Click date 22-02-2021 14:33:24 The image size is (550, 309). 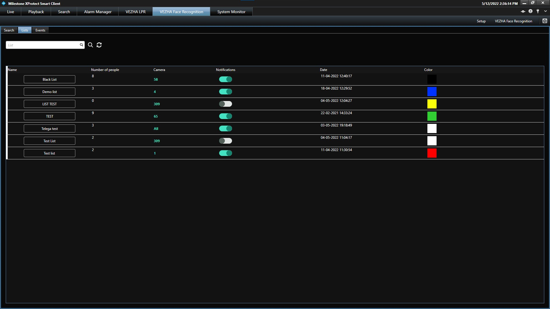336,113
